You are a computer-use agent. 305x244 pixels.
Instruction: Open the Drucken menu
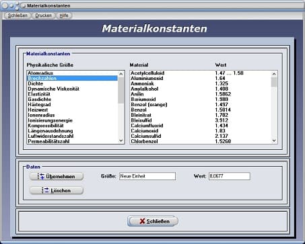point(43,15)
